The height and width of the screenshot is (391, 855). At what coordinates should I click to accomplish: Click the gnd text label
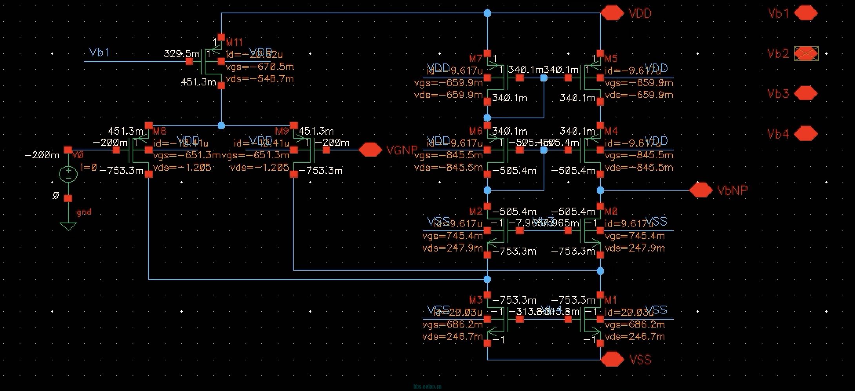tap(84, 212)
